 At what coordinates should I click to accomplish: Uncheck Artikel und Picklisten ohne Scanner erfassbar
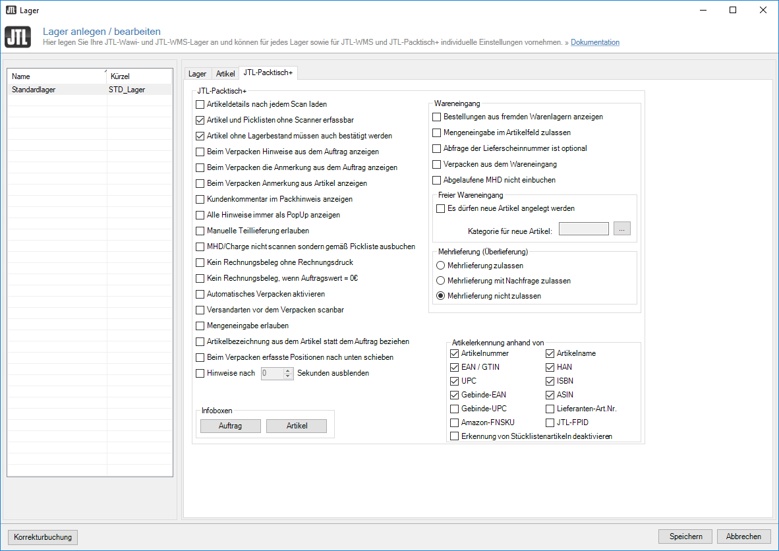pyautogui.click(x=200, y=120)
